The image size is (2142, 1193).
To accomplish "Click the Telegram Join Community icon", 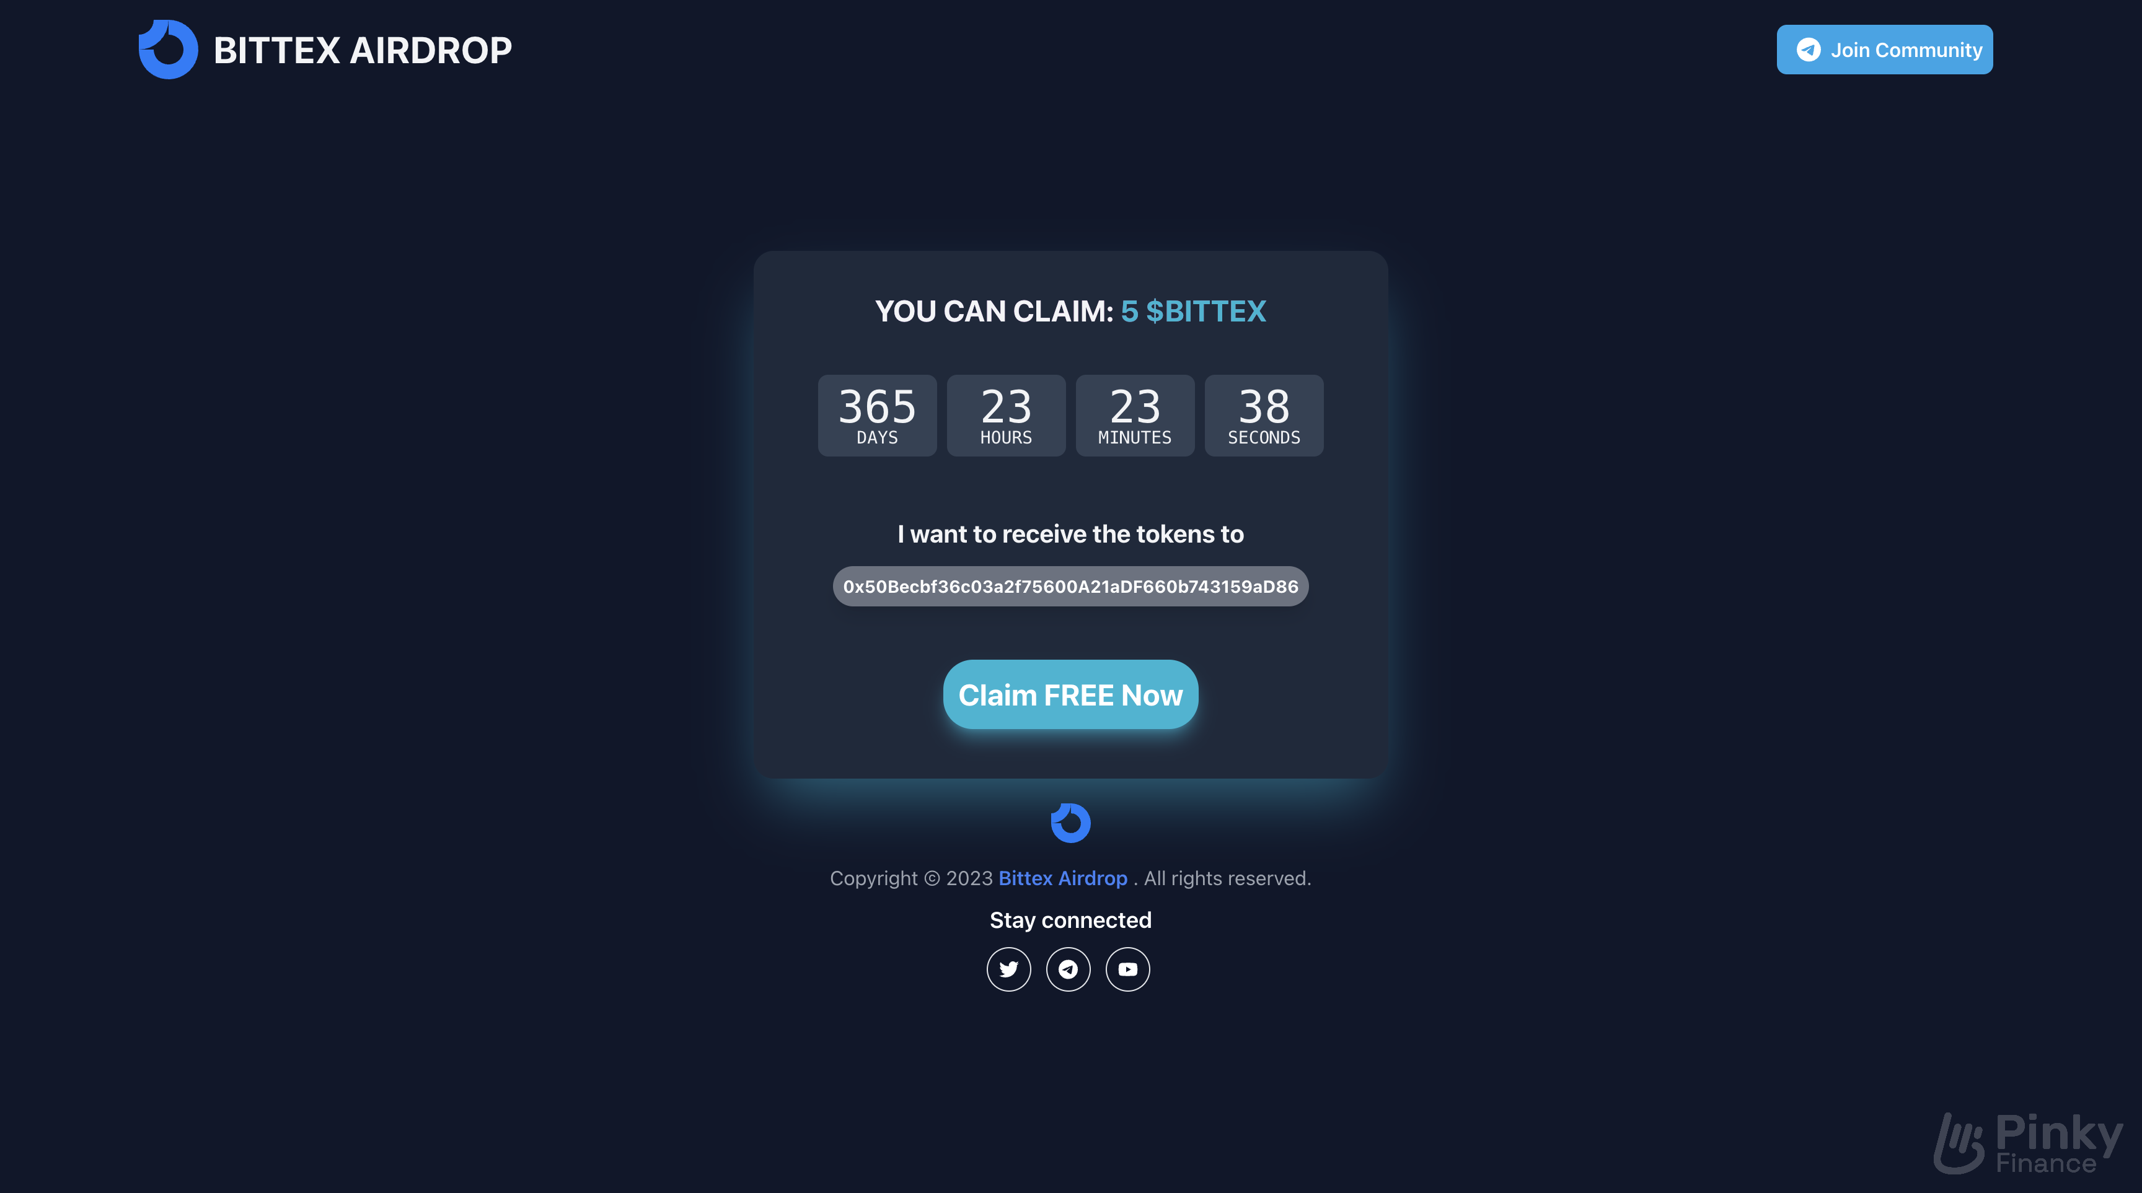I will [x=1807, y=48].
